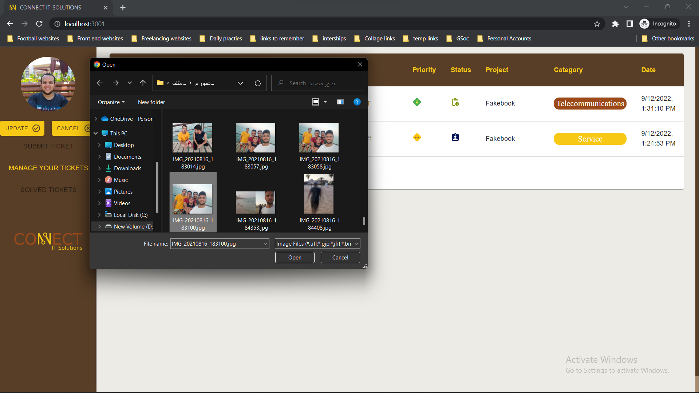
Task: Select Local Disk (C:) in tree
Action: point(130,215)
